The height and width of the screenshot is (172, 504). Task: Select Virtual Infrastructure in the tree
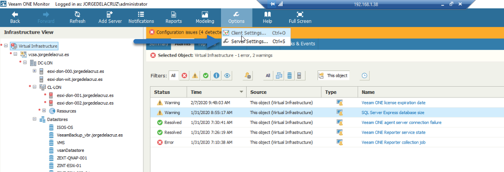[x=38, y=46]
